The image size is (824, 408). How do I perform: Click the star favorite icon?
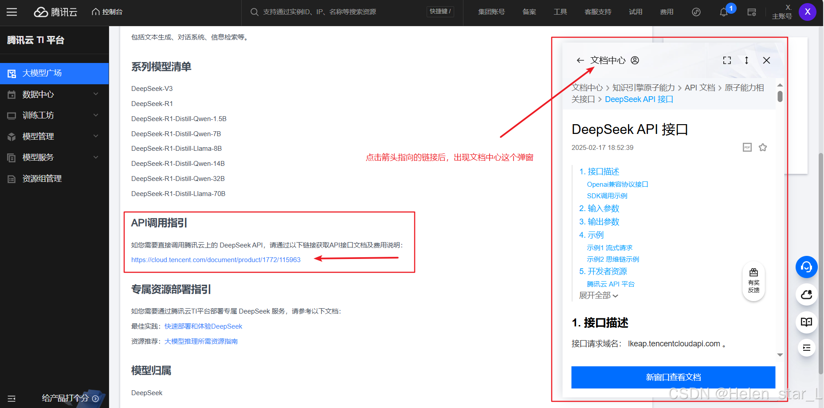pyautogui.click(x=763, y=147)
